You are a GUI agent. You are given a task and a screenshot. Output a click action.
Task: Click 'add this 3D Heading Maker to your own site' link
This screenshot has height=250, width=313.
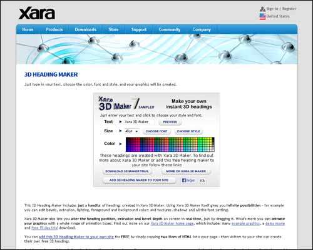pos(76,237)
